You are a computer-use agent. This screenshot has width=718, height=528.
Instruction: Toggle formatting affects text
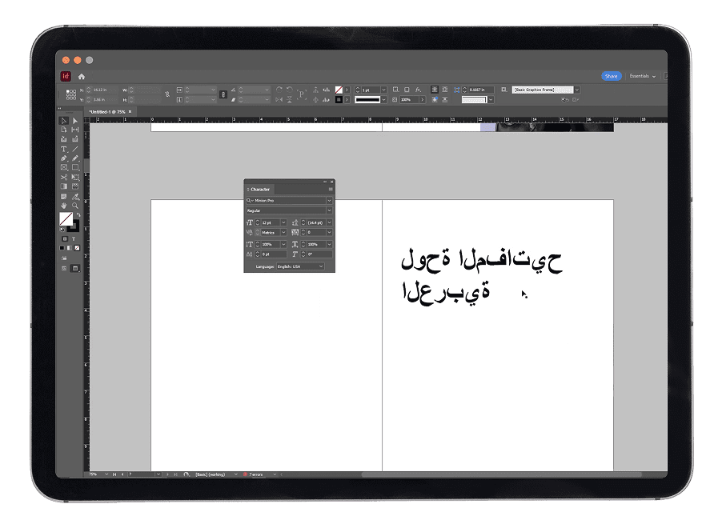(74, 239)
